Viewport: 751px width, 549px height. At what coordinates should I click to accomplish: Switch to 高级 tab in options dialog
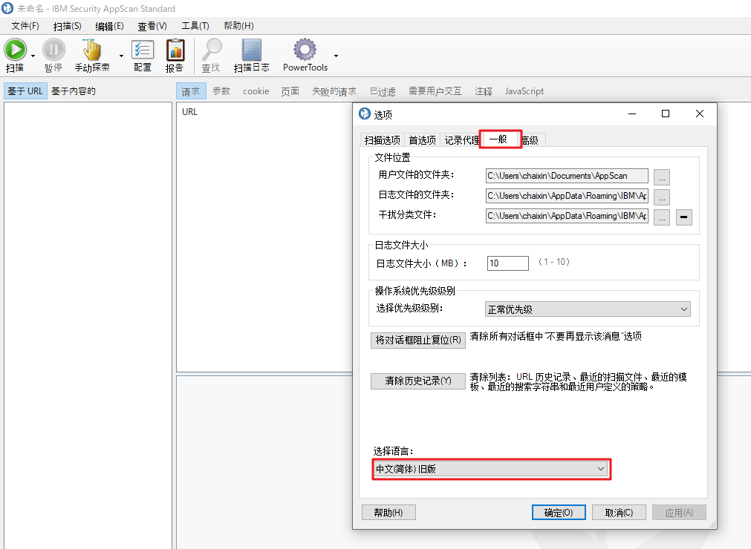530,140
